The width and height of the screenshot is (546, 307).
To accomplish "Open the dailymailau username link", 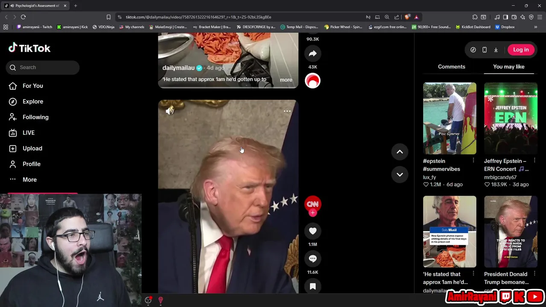I will pos(178,68).
